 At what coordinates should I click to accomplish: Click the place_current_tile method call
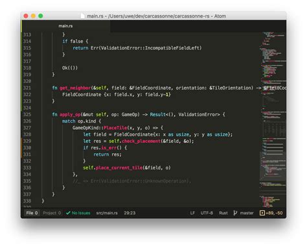[x=119, y=167]
